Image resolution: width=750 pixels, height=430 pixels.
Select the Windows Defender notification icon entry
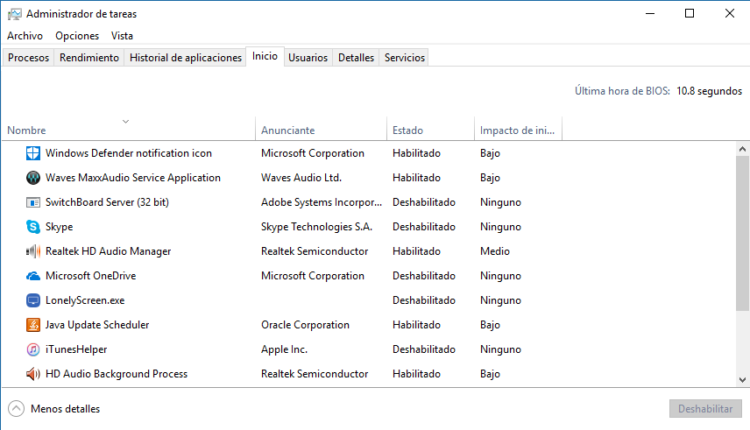coord(129,153)
